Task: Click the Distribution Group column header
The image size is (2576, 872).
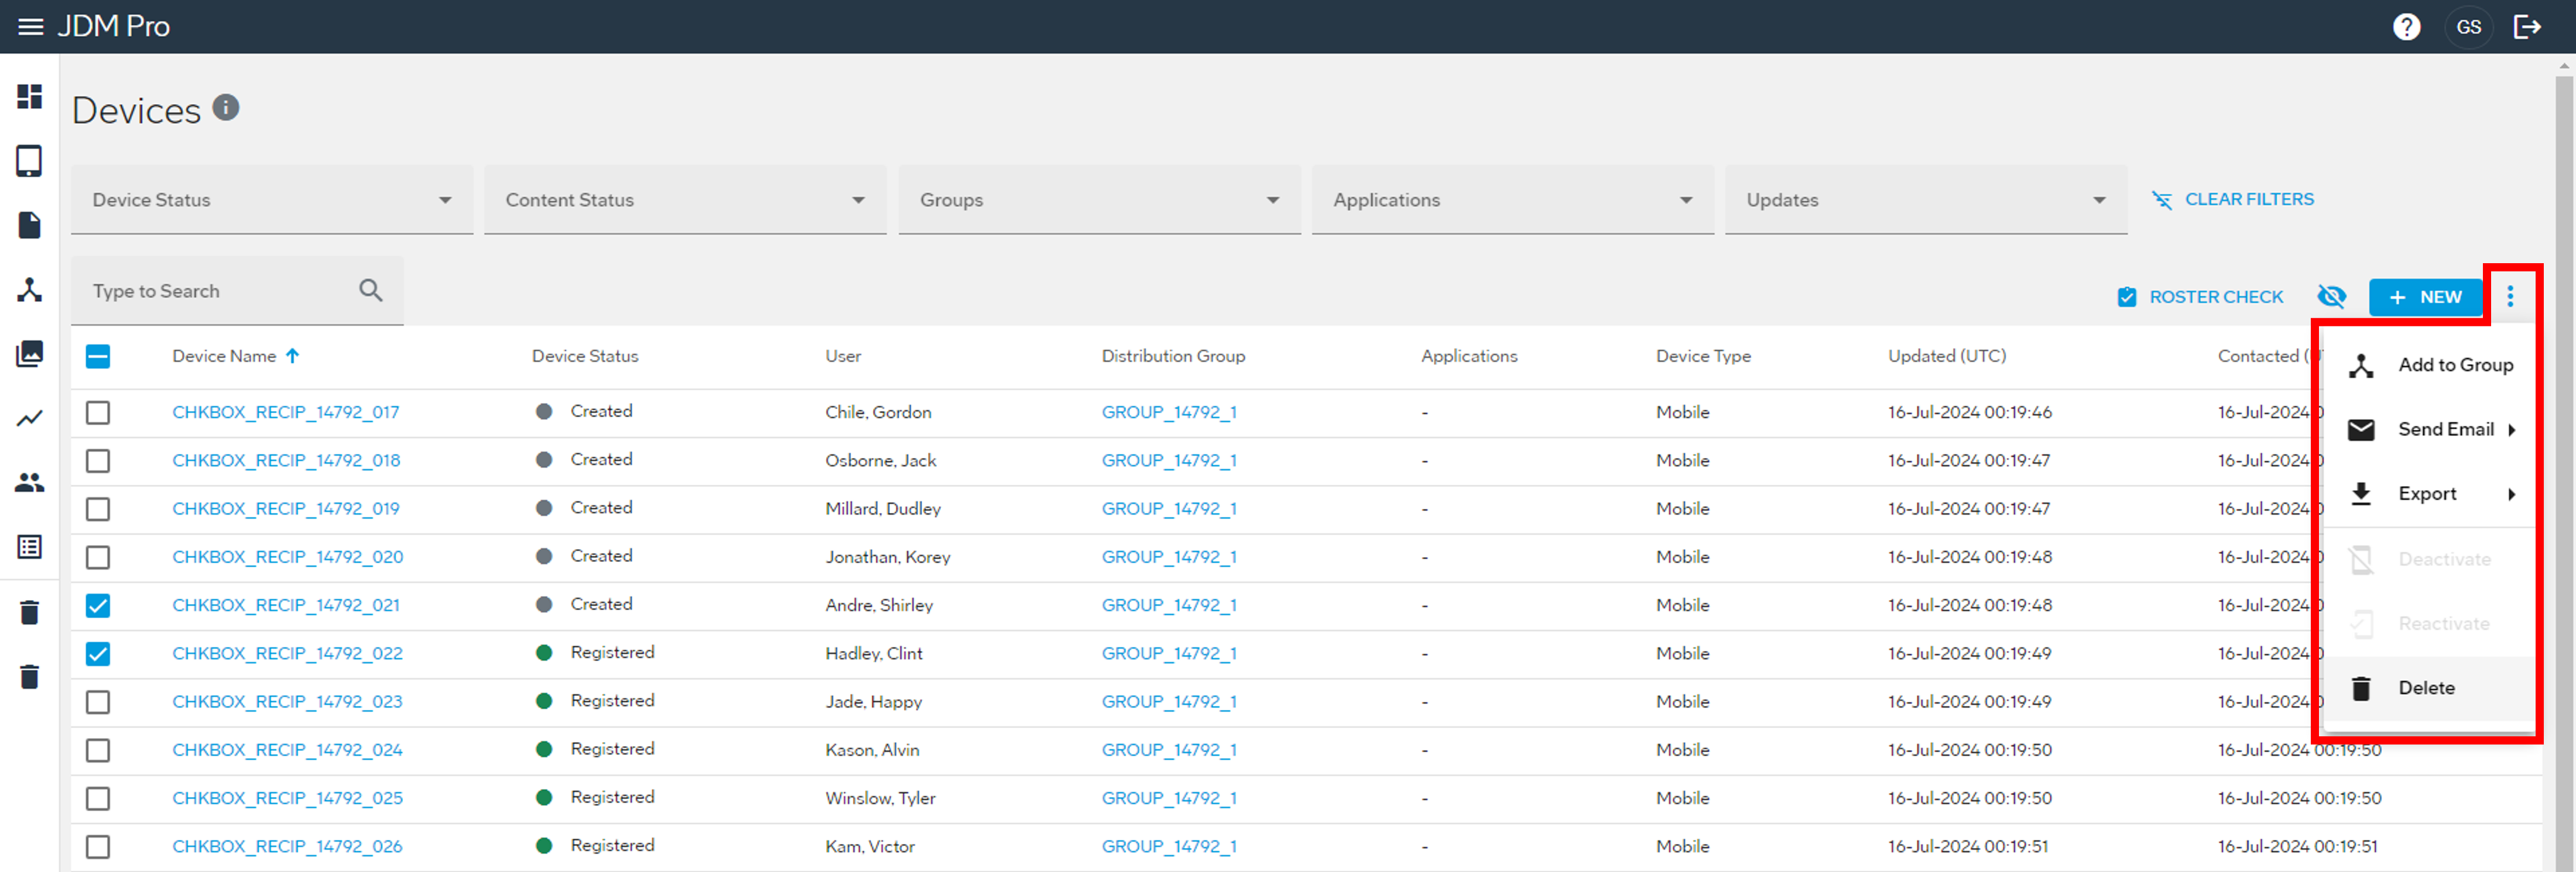Action: coord(1173,357)
